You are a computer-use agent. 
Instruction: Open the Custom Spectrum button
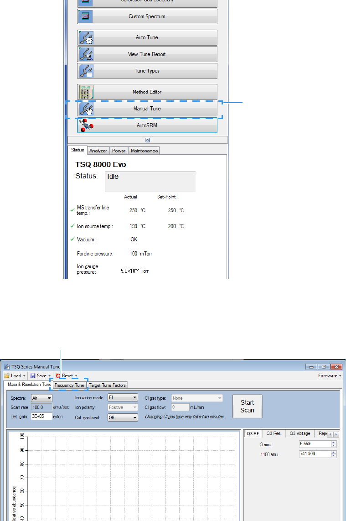(x=147, y=16)
